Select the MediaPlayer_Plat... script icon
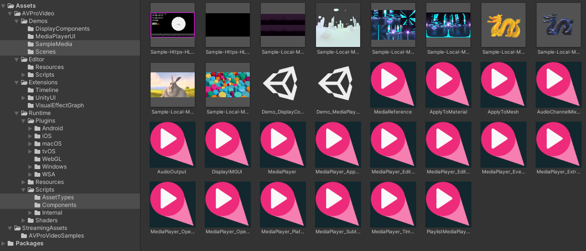This screenshot has height=251, width=586. 282,204
